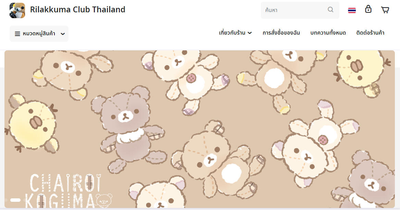Select the active white carousel indicator bar
Screen dimensions: 400x210
[15, 200]
